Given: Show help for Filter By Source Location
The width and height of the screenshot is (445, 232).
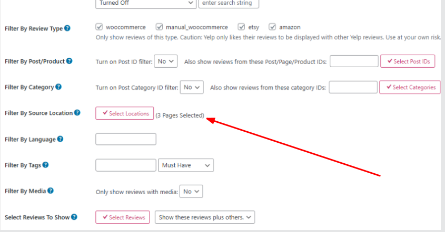Looking at the screenshot, I should click(x=77, y=113).
